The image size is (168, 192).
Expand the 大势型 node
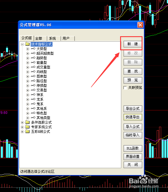click(28, 49)
